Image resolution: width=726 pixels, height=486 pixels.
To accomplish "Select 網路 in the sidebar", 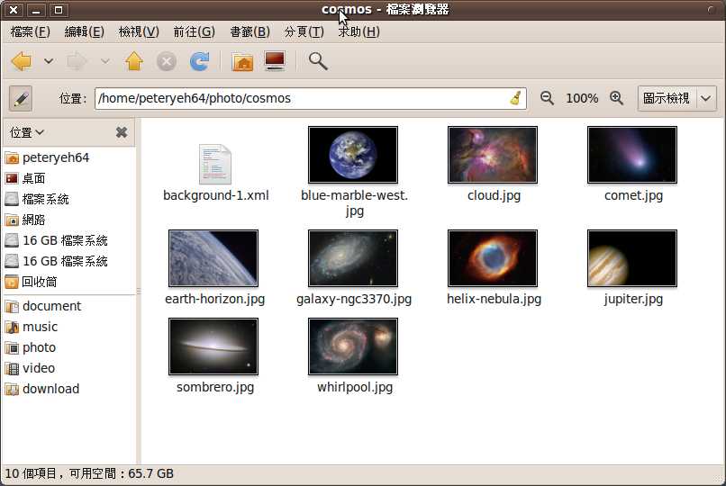I will pyautogui.click(x=68, y=220).
